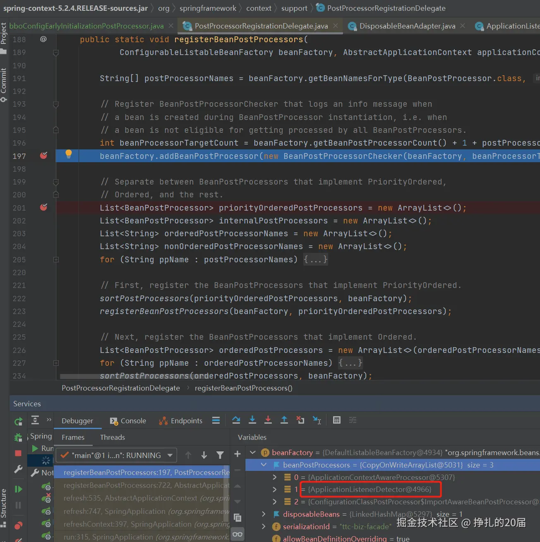Open the Structure tool window
This screenshot has height=542, width=540.
point(4,508)
